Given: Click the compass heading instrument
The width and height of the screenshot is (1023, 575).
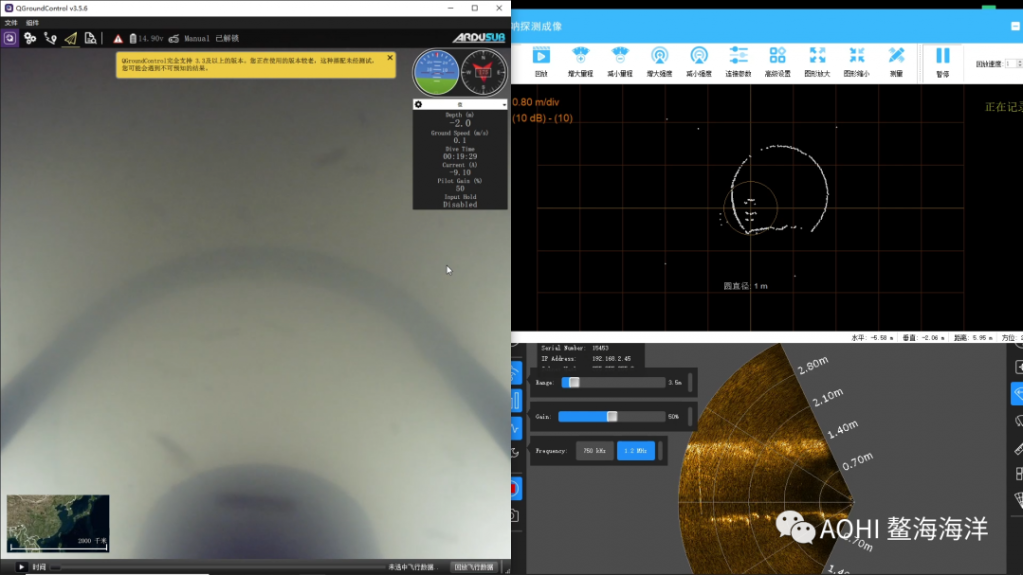Looking at the screenshot, I should coord(484,72).
